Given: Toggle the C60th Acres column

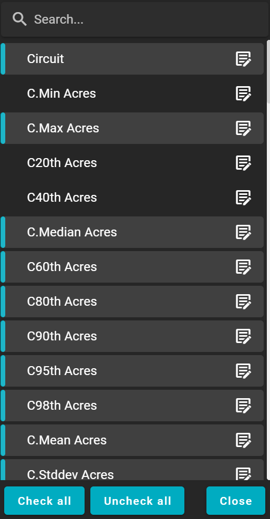Looking at the screenshot, I should [132, 267].
